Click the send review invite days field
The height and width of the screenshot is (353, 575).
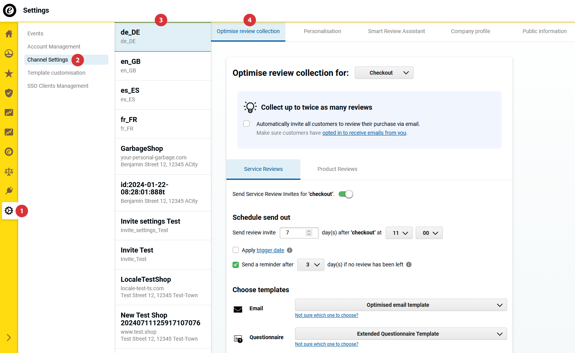pos(294,233)
